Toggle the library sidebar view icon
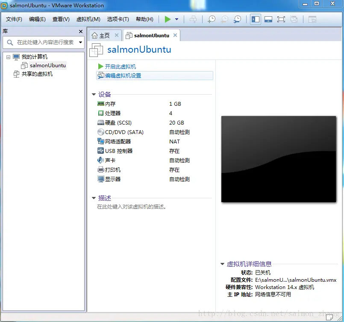The height and width of the screenshot is (322, 344). (256, 19)
